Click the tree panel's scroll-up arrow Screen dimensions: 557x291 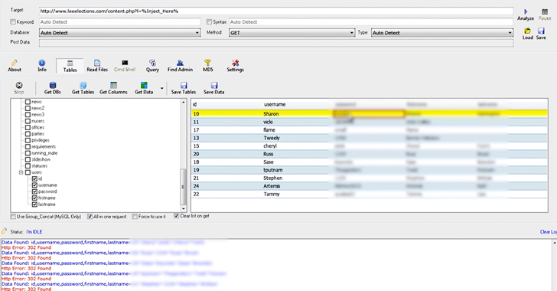coord(184,103)
